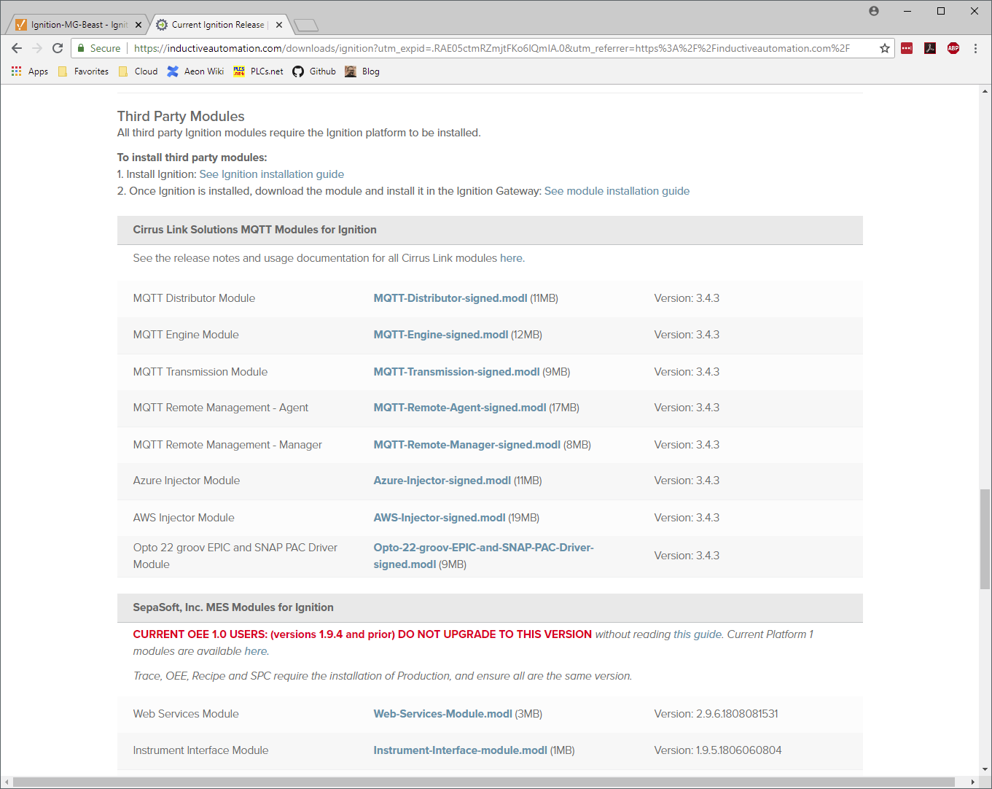
Task: Open the 'this guide' OEE upgrade link
Action: pyautogui.click(x=697, y=634)
